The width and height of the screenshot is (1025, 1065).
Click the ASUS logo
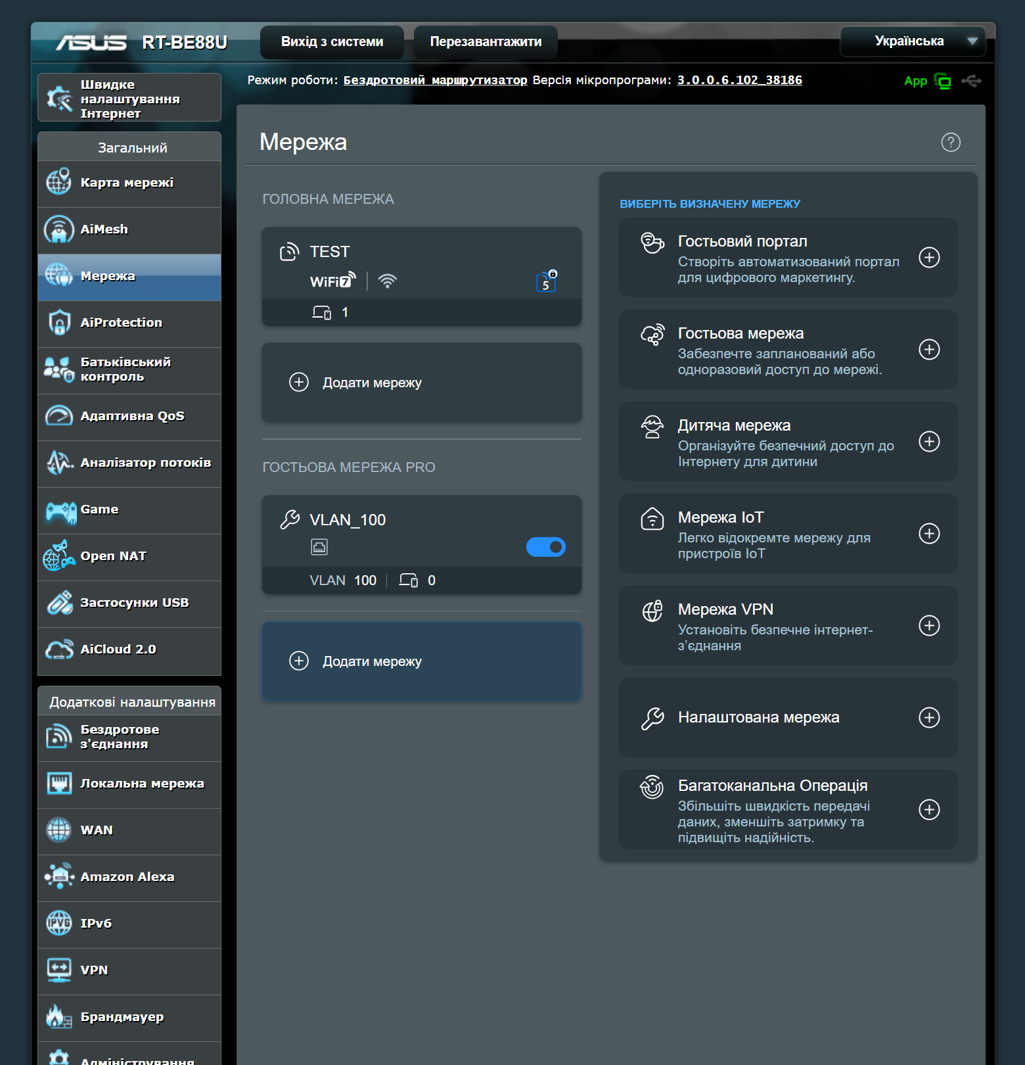coord(91,43)
